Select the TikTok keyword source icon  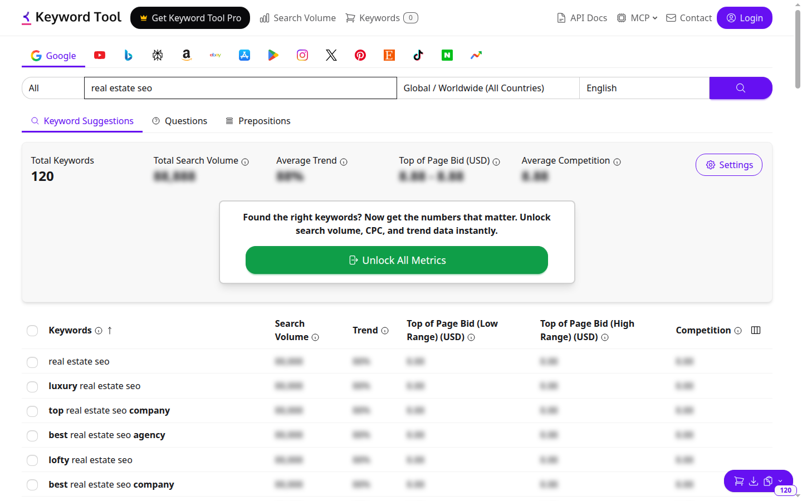(418, 55)
